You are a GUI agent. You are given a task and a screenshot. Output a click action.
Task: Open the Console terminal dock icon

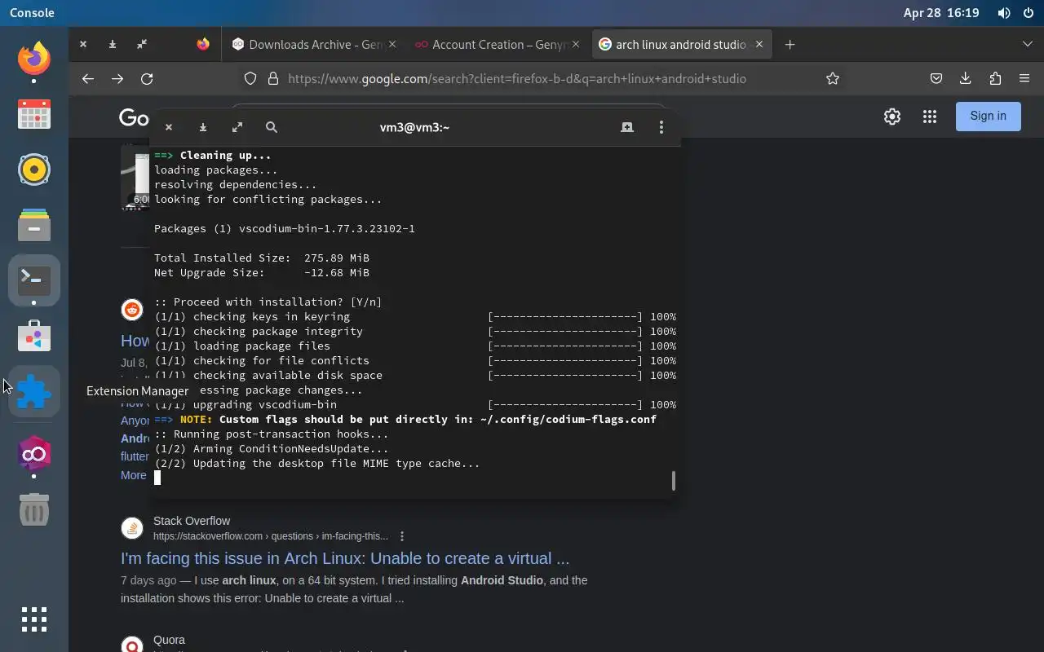[34, 280]
